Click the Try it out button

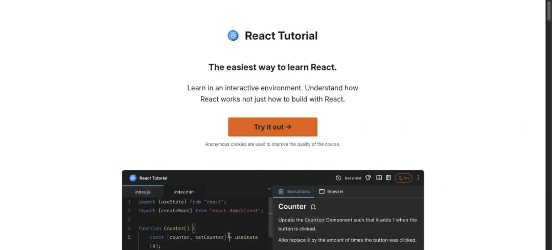coord(272,127)
